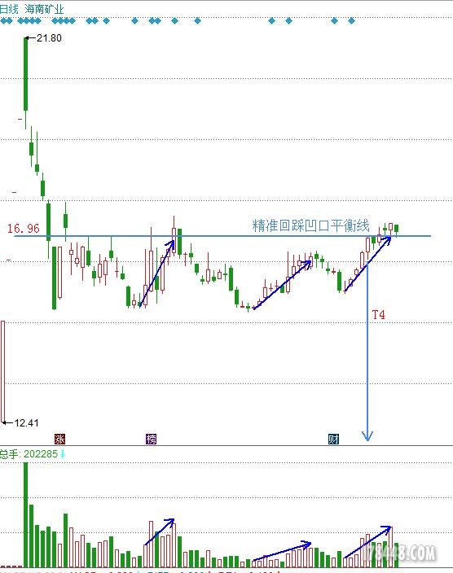Open the 榜 marker icon below the chart

pos(151,439)
